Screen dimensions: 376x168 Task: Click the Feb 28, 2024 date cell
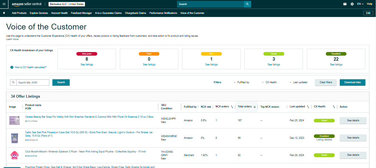pos(297,155)
